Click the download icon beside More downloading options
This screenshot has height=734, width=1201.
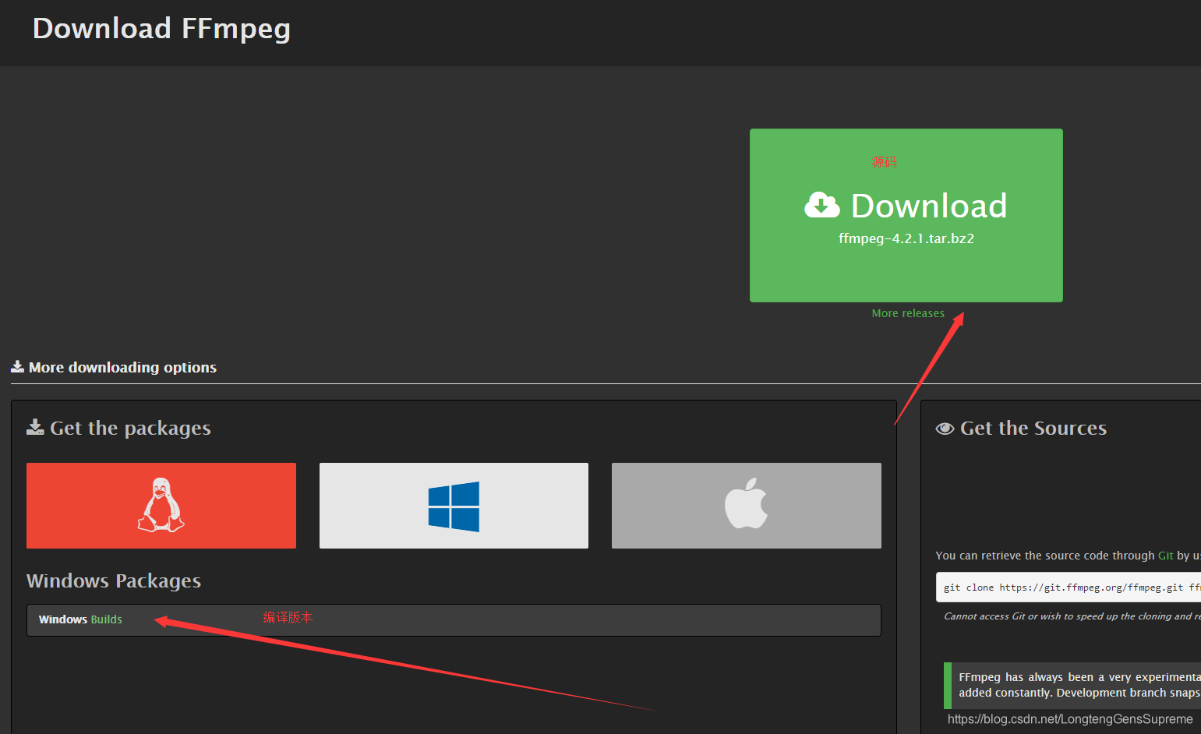[17, 366]
